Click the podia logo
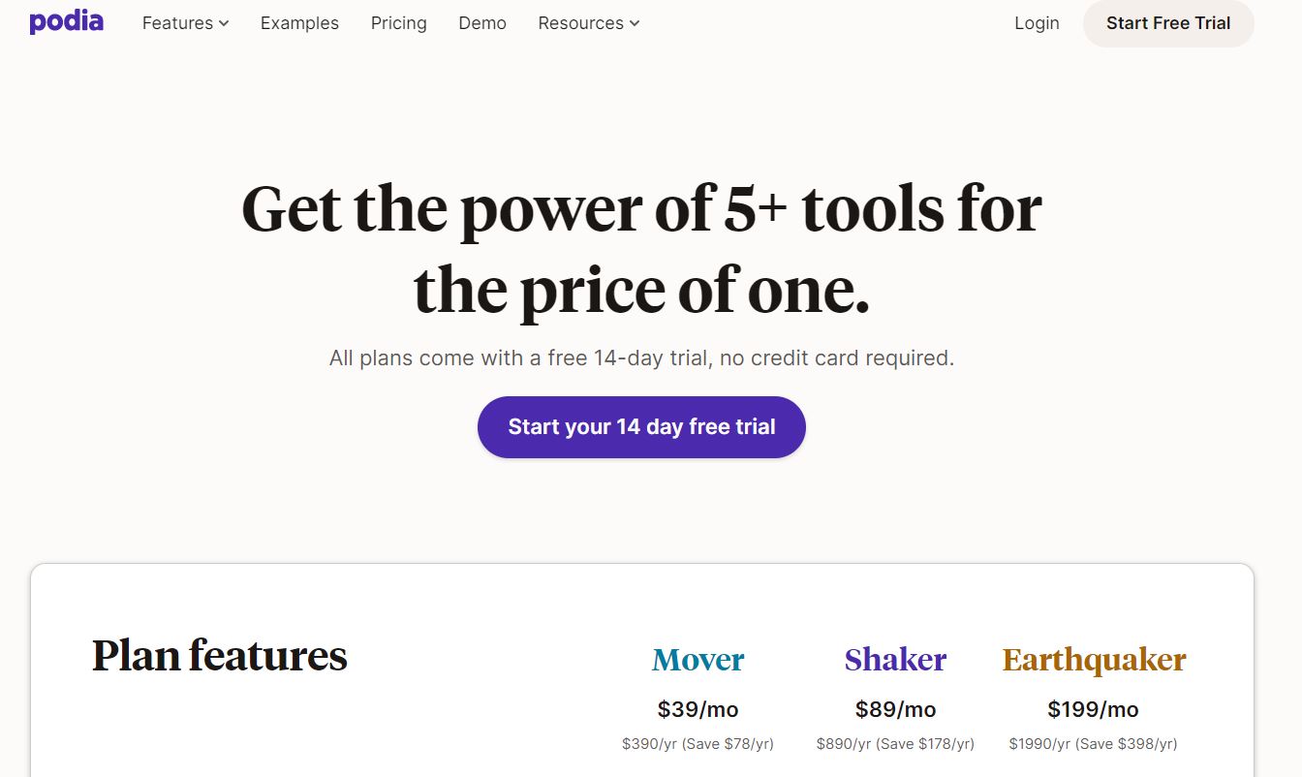Image resolution: width=1302 pixels, height=777 pixels. [66, 21]
